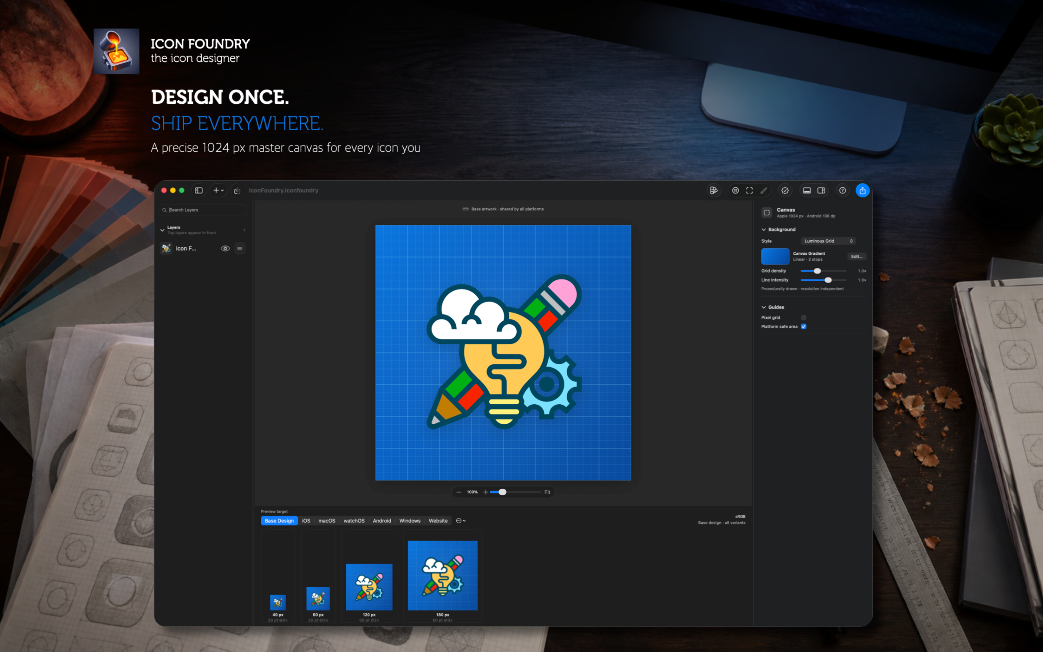1043x652 pixels.
Task: Select the Icon F... layer row name
Action: pos(186,249)
